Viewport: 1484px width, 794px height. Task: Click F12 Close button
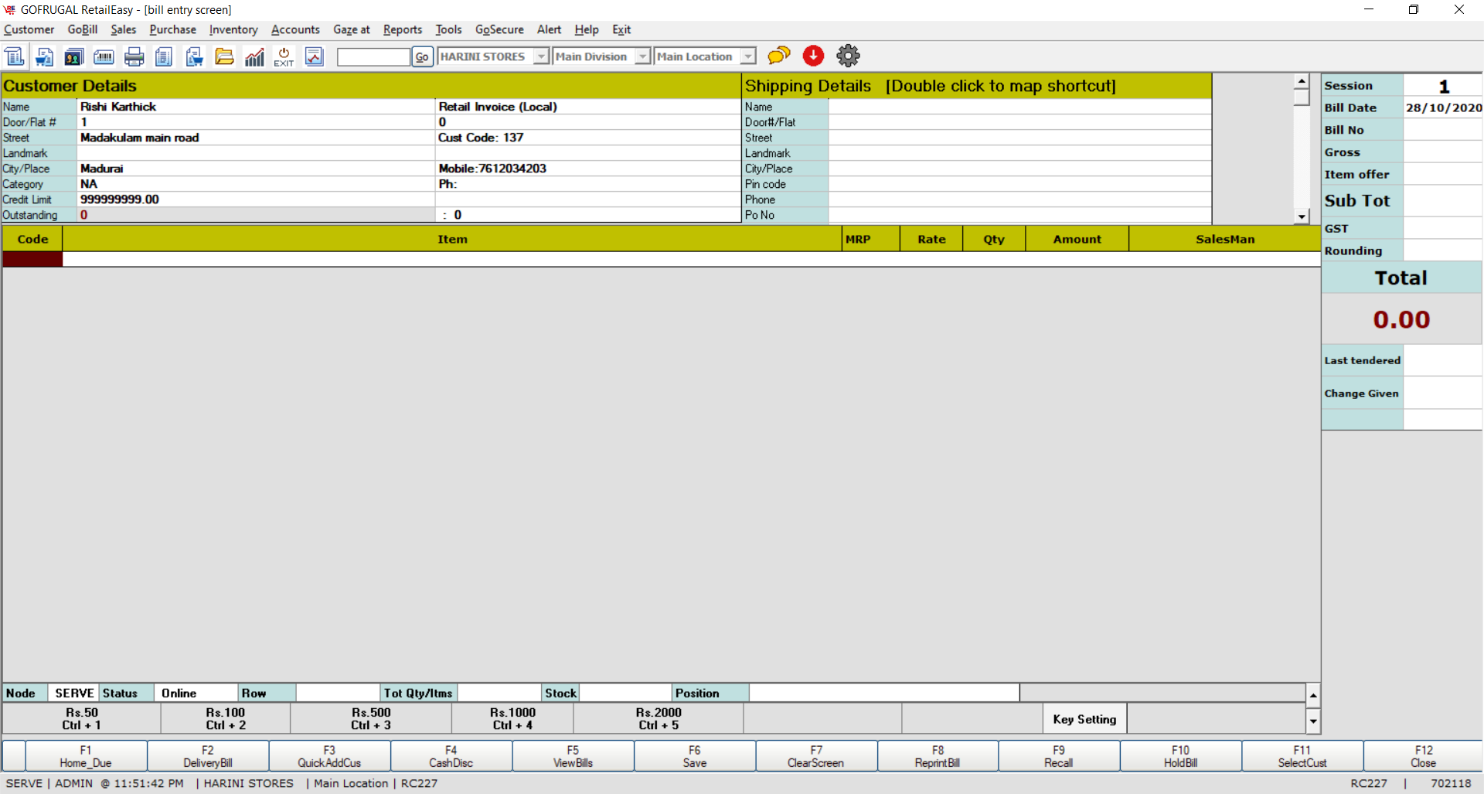[1424, 756]
